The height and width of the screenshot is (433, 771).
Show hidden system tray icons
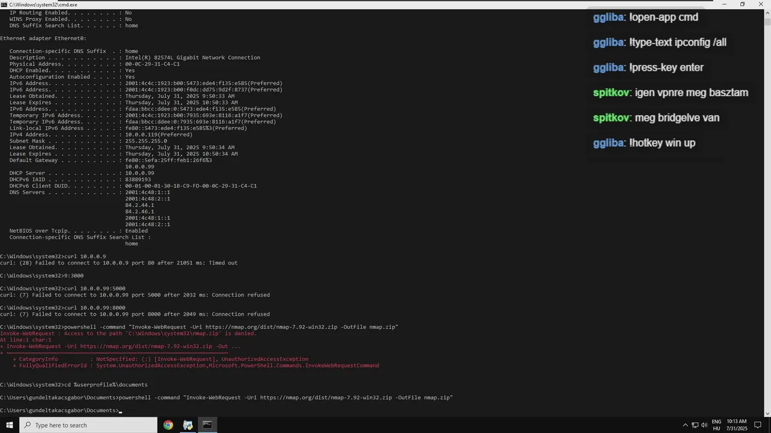tap(685, 425)
